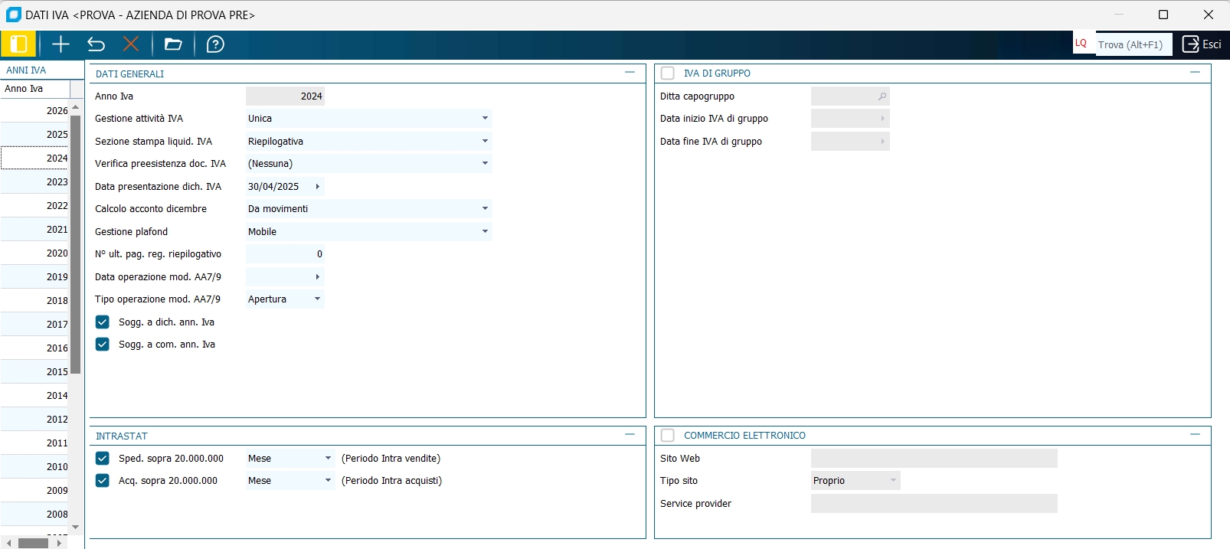Click the Anno Iva 2024 field
This screenshot has width=1230, height=549.
[x=285, y=96]
